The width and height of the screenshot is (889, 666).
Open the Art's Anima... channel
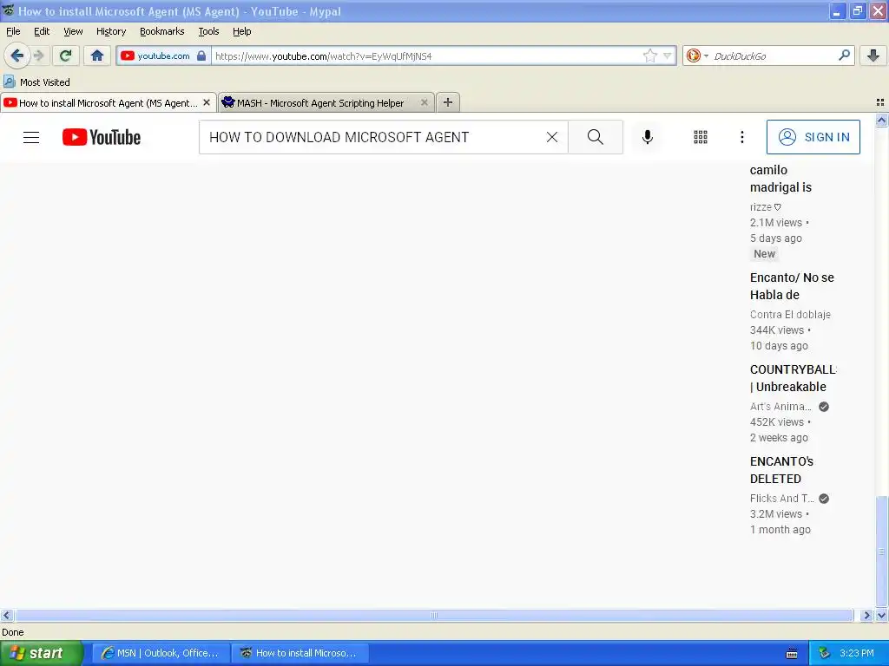coord(780,407)
